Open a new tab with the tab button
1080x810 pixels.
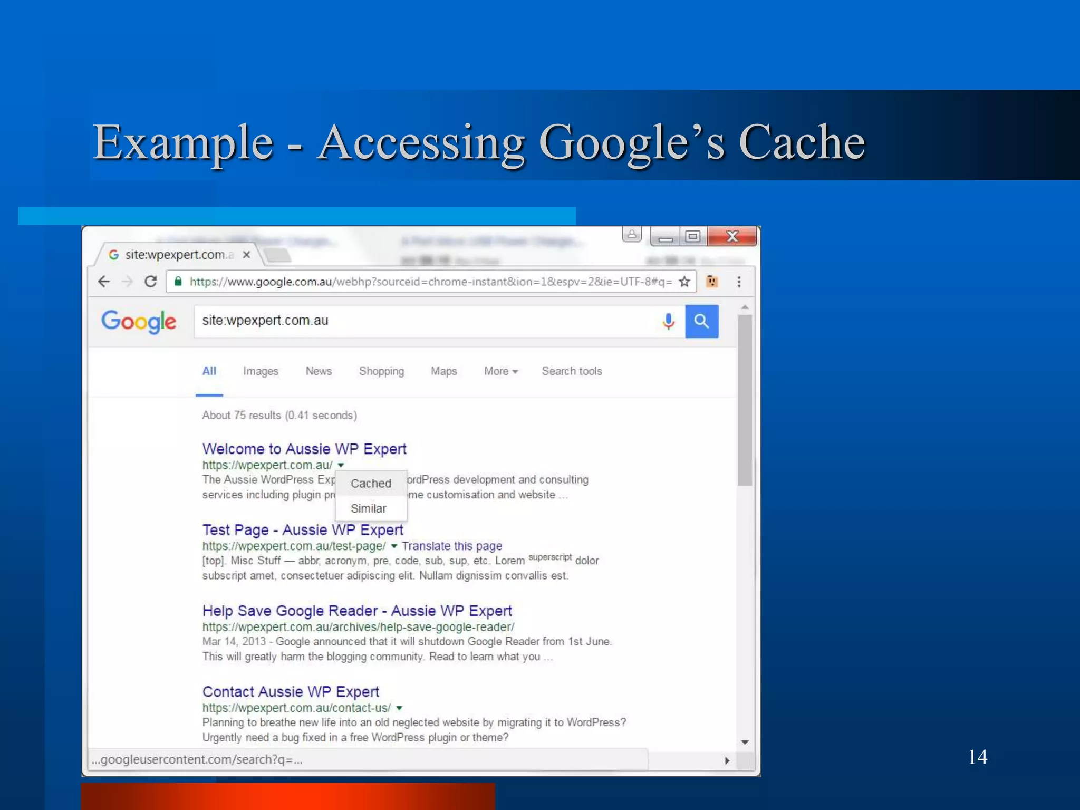click(277, 256)
